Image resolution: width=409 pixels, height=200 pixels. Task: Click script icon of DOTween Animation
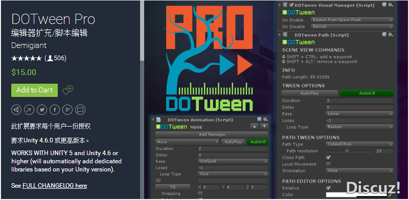point(158,120)
